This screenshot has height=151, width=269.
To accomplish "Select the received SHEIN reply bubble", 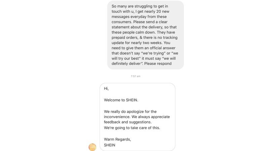I will (137, 117).
